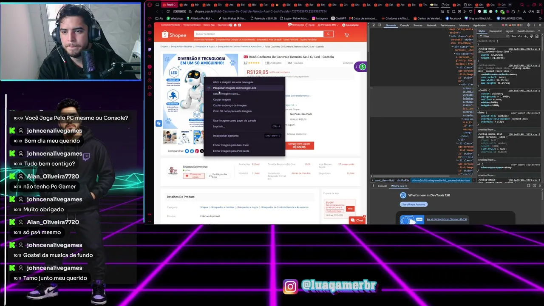Click the browser search tabs magnifier icon
The image size is (544, 306).
tap(521, 5)
